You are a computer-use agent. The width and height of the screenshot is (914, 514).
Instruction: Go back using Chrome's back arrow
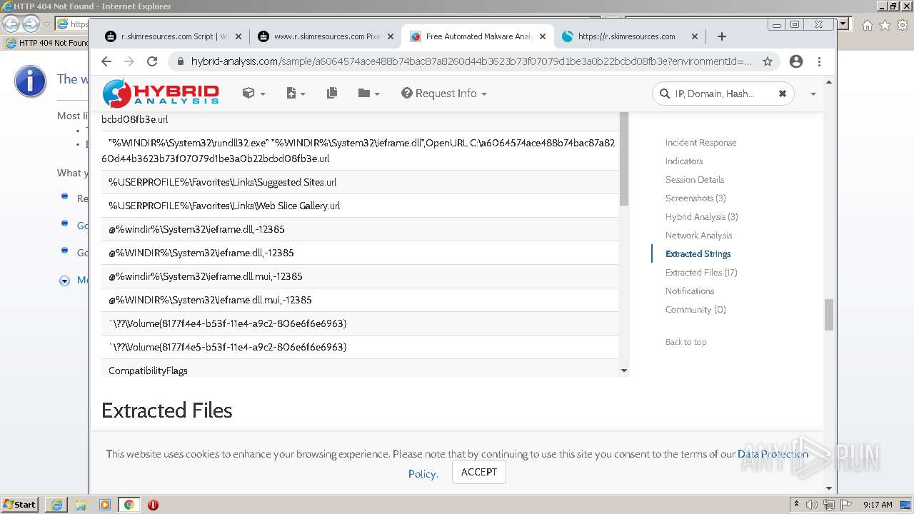point(106,61)
